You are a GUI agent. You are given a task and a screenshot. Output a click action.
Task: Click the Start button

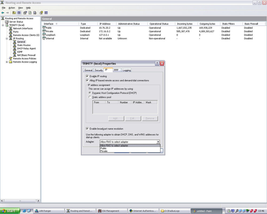click(10, 211)
